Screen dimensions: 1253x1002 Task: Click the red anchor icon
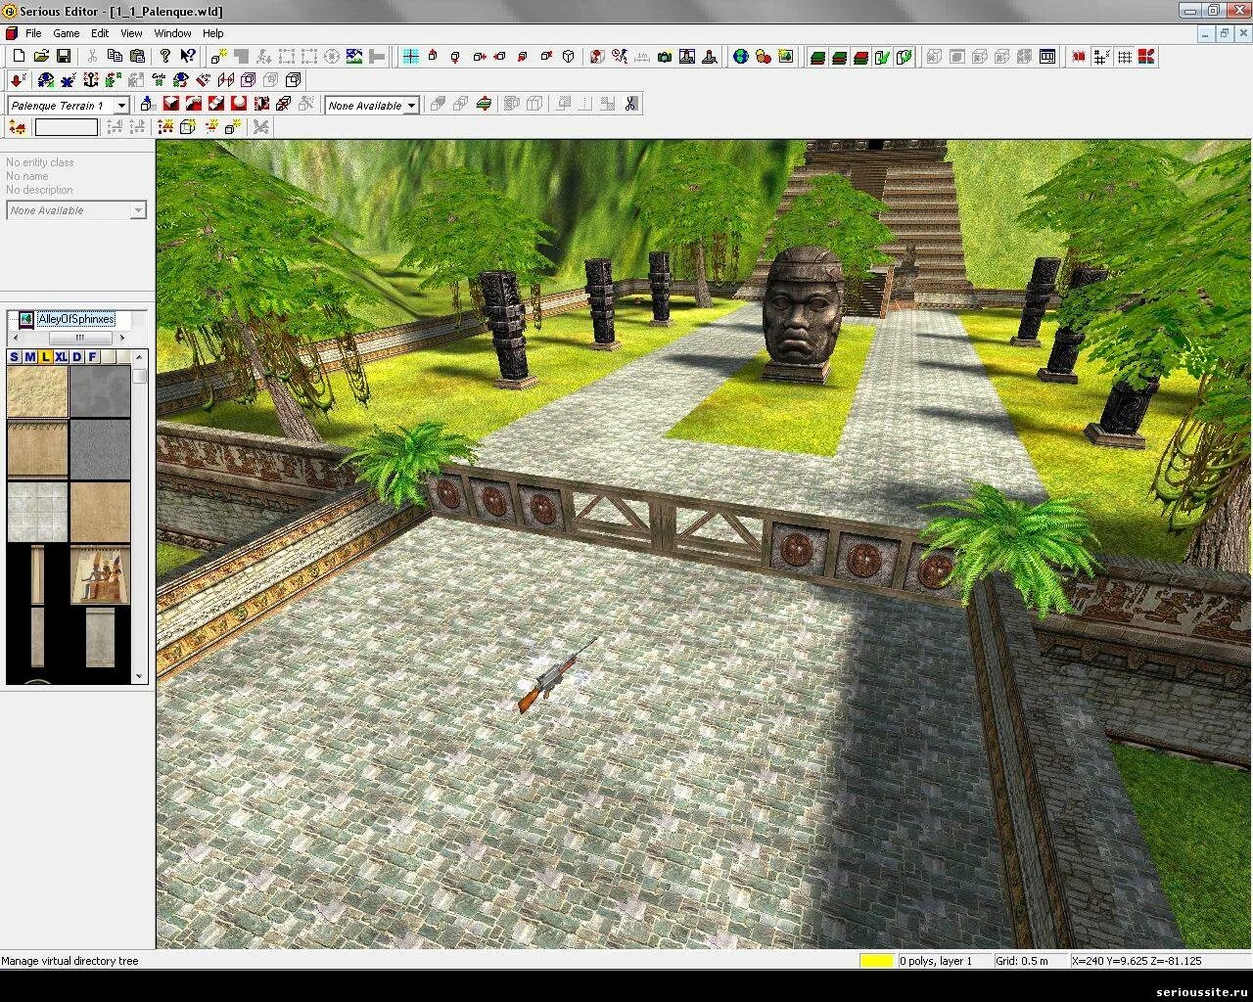(x=91, y=79)
